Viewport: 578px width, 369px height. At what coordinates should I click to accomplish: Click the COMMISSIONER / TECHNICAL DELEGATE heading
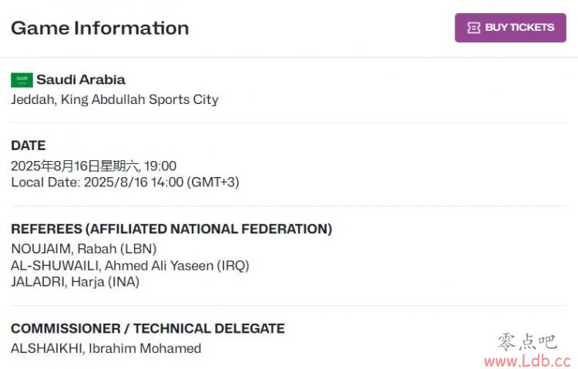pos(148,328)
